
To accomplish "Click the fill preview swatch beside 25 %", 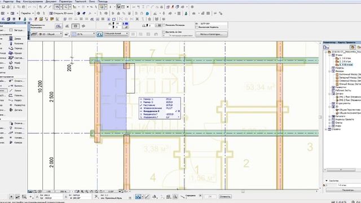I will (x=74, y=34).
